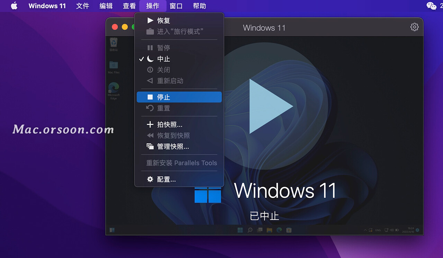Open the 查看 menu
443x258 pixels.
[129, 6]
